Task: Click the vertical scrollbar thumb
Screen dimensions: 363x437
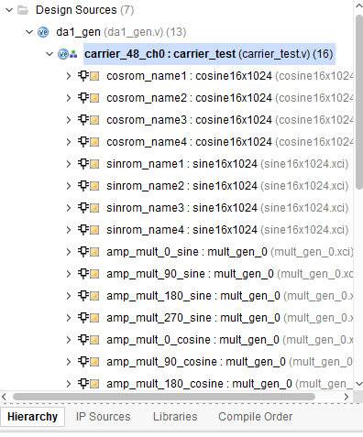Action: 359,103
